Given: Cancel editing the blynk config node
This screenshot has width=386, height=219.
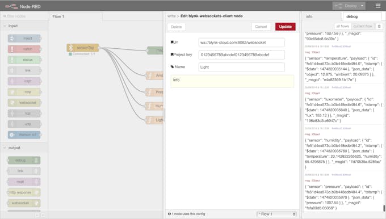Looking at the screenshot, I should pos(261,27).
